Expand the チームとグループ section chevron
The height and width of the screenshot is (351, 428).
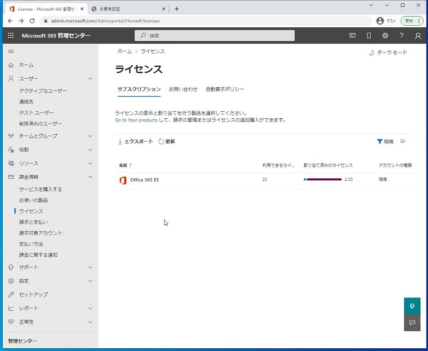[x=90, y=136]
